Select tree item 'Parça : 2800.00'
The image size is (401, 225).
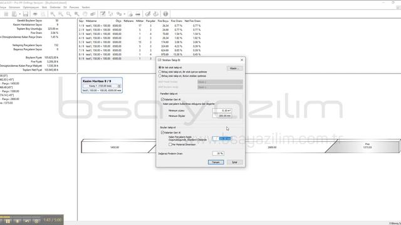[10, 99]
